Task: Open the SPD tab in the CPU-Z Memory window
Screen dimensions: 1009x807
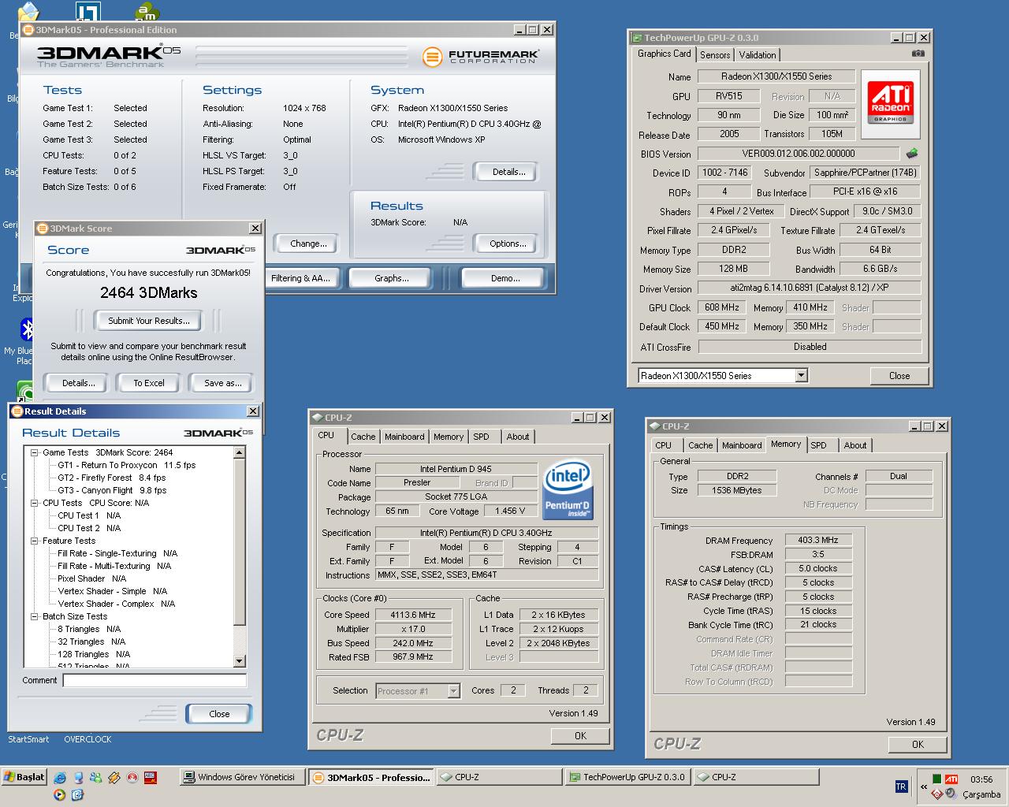Action: pos(819,445)
